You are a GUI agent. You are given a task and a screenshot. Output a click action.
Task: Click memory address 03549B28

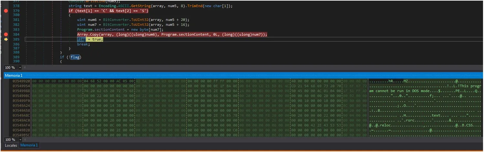(x=21, y=130)
